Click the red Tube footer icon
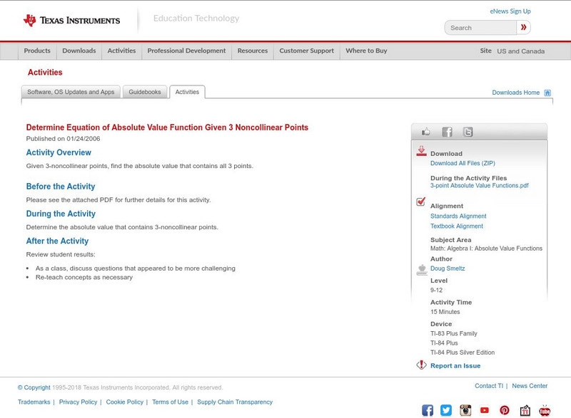571x418 pixels. (545, 410)
